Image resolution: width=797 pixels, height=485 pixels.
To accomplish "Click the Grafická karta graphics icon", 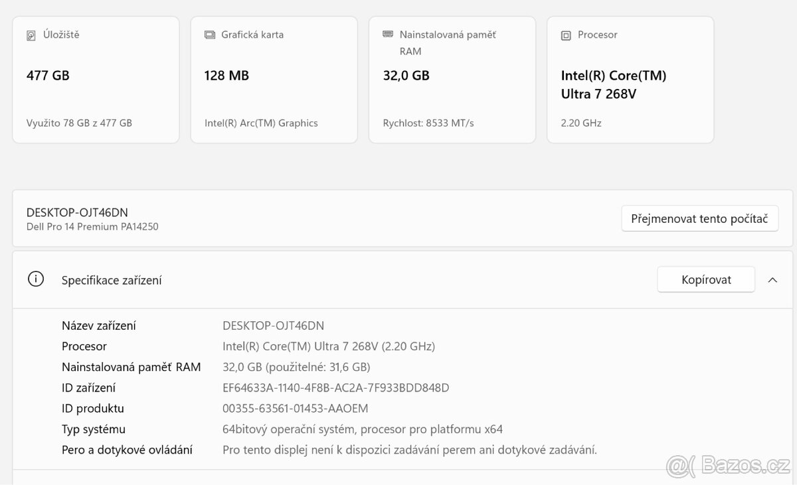I will (209, 35).
